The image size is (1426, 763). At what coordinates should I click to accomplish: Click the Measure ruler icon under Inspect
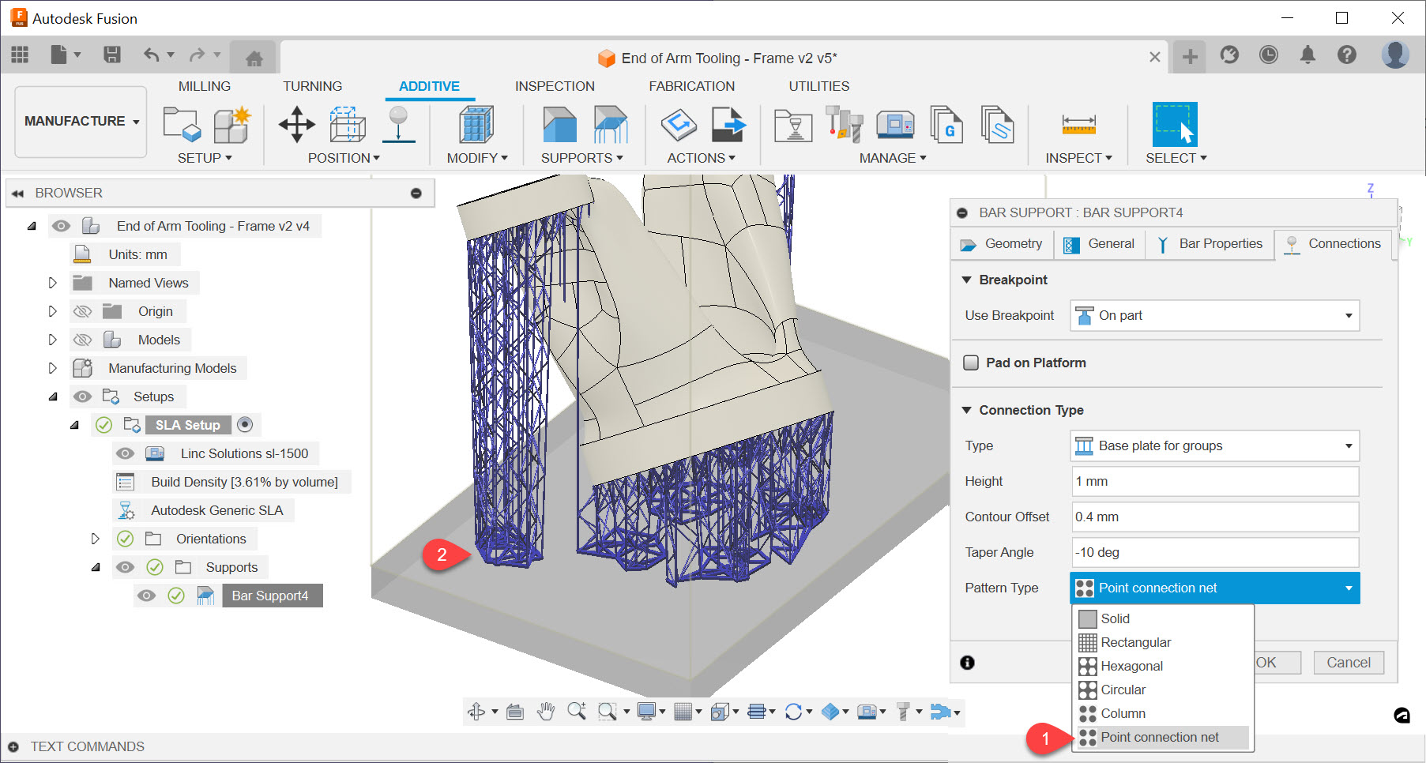point(1078,125)
